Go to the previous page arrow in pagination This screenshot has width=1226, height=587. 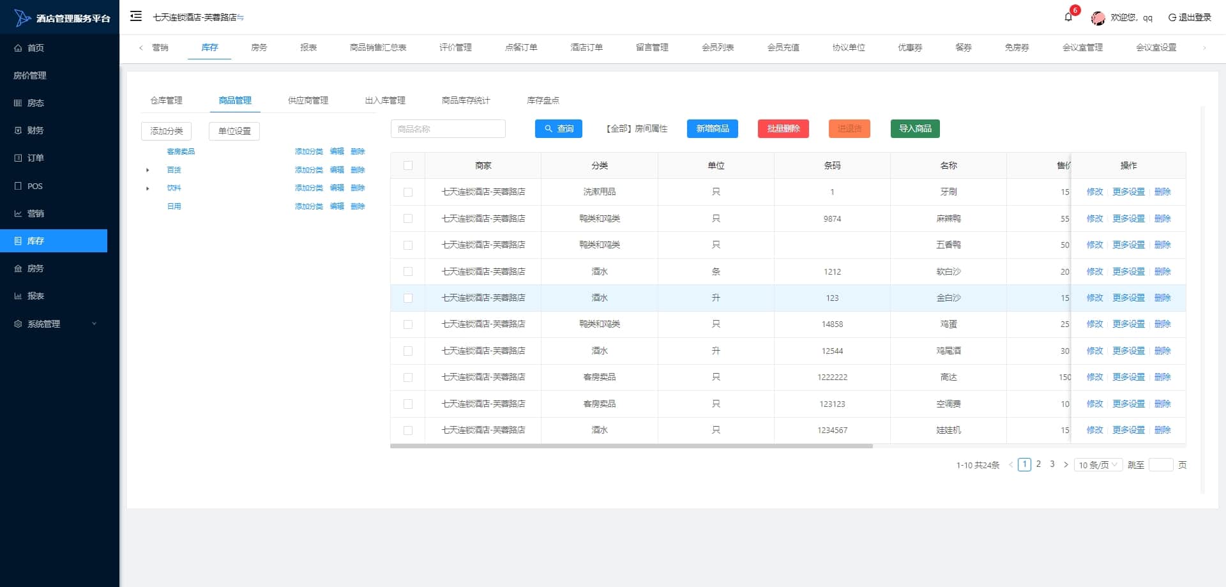pos(1011,465)
